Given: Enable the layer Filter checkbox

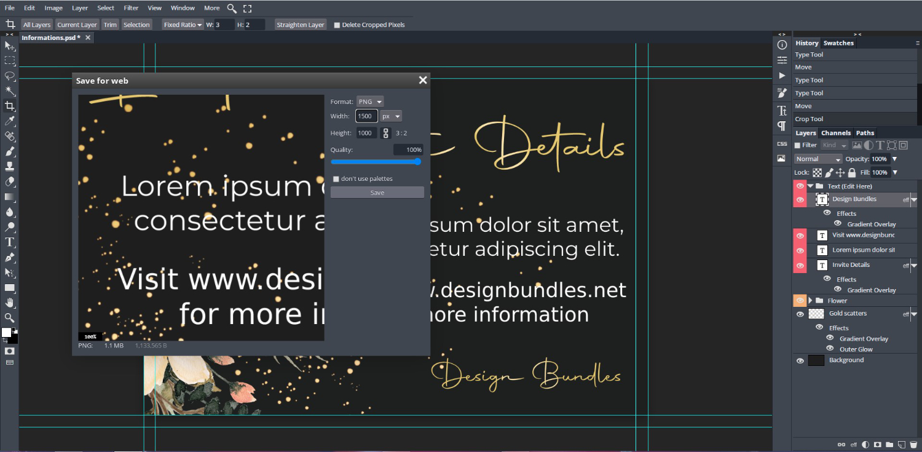Looking at the screenshot, I should coord(798,145).
